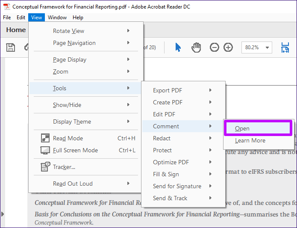Expand the Zoom submenu
Viewport: 297px width, 228px height.
tap(85, 71)
